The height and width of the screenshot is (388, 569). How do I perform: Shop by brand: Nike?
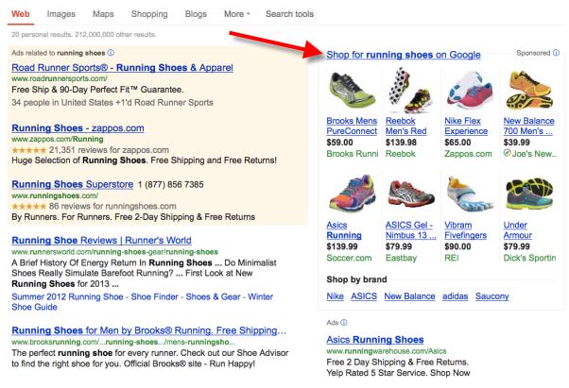pos(335,296)
